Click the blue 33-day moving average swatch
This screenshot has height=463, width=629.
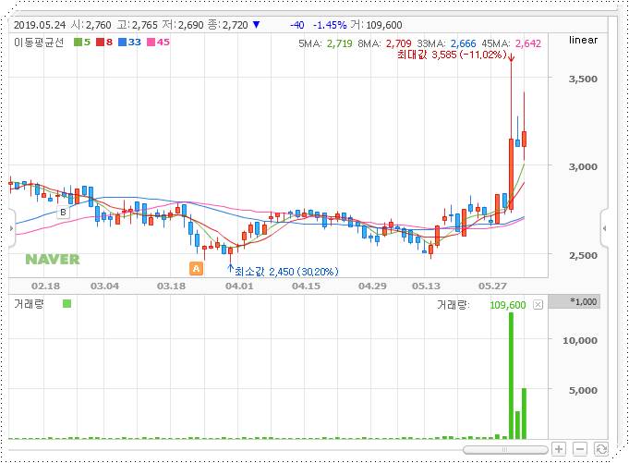click(122, 43)
